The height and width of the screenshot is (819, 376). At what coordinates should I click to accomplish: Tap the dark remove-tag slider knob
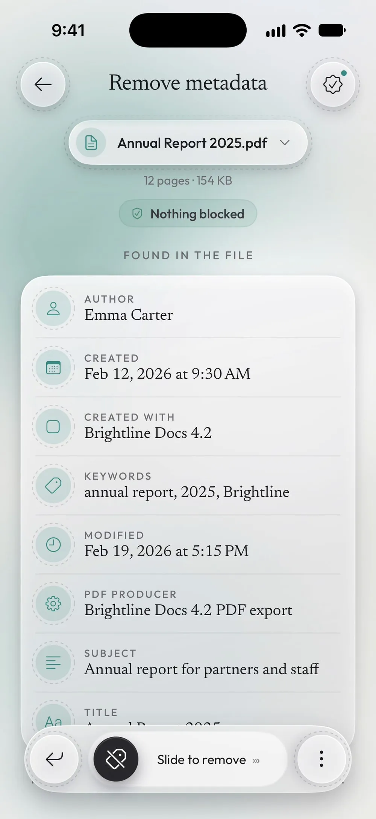(116, 759)
